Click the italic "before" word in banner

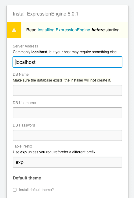[98, 30]
